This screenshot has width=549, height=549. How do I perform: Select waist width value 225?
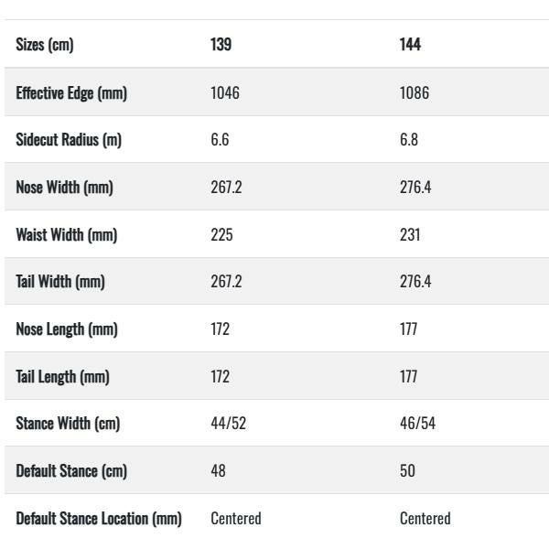(x=221, y=235)
